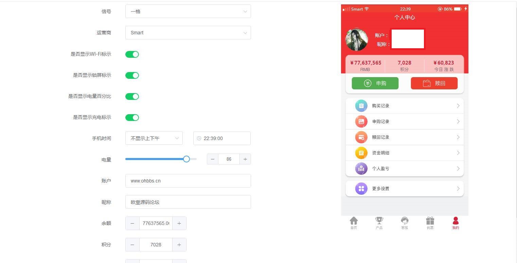Click the battery value field showing 86
The height and width of the screenshot is (263, 517).
[229, 159]
